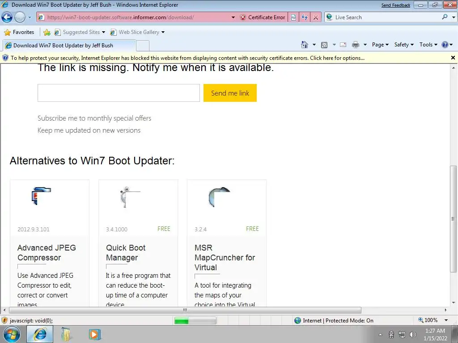Screen dimensions: 458x343
Task: Open the MSR MapCruncher for Virtual link
Action: 225,258
